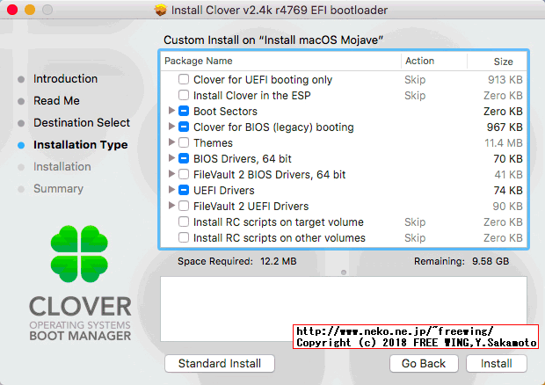Check FileVault 2 UEFI Drivers checkbox

(184, 206)
